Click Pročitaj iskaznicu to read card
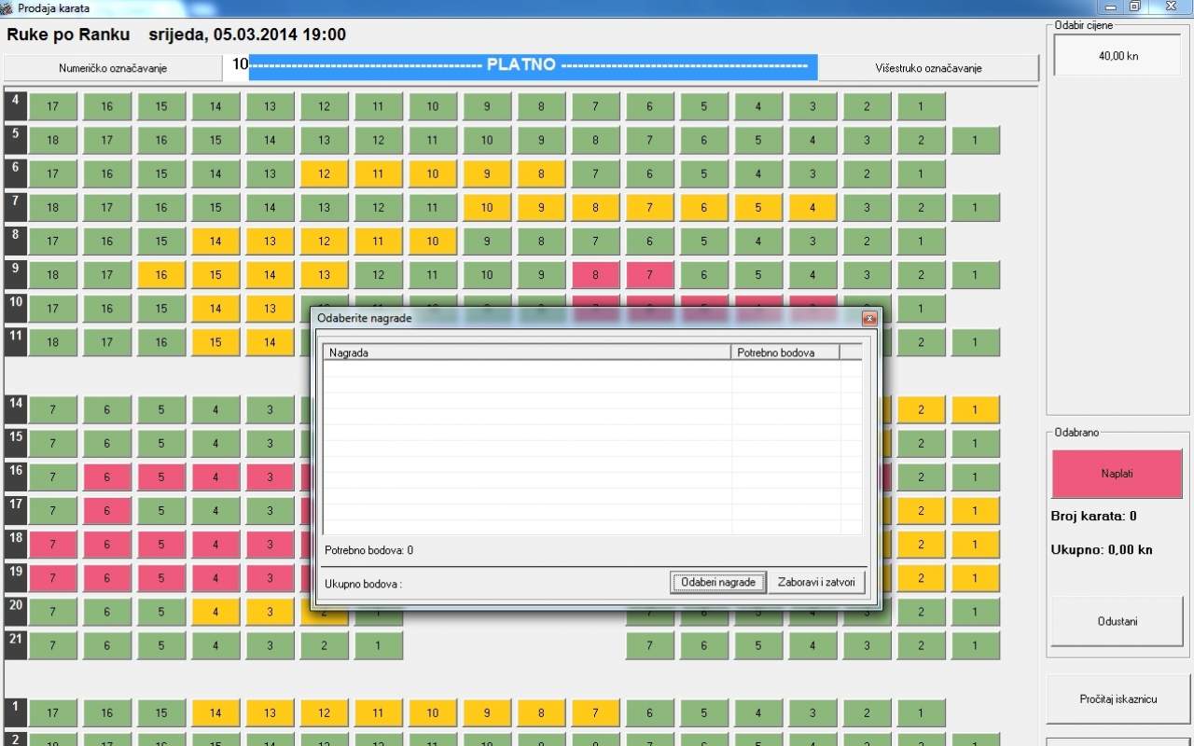This screenshot has height=746, width=1194. pos(1118,698)
